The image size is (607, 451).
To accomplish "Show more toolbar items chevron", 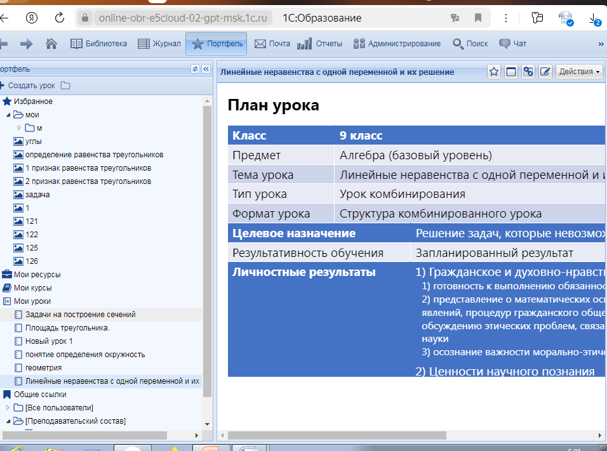I will coord(601,44).
